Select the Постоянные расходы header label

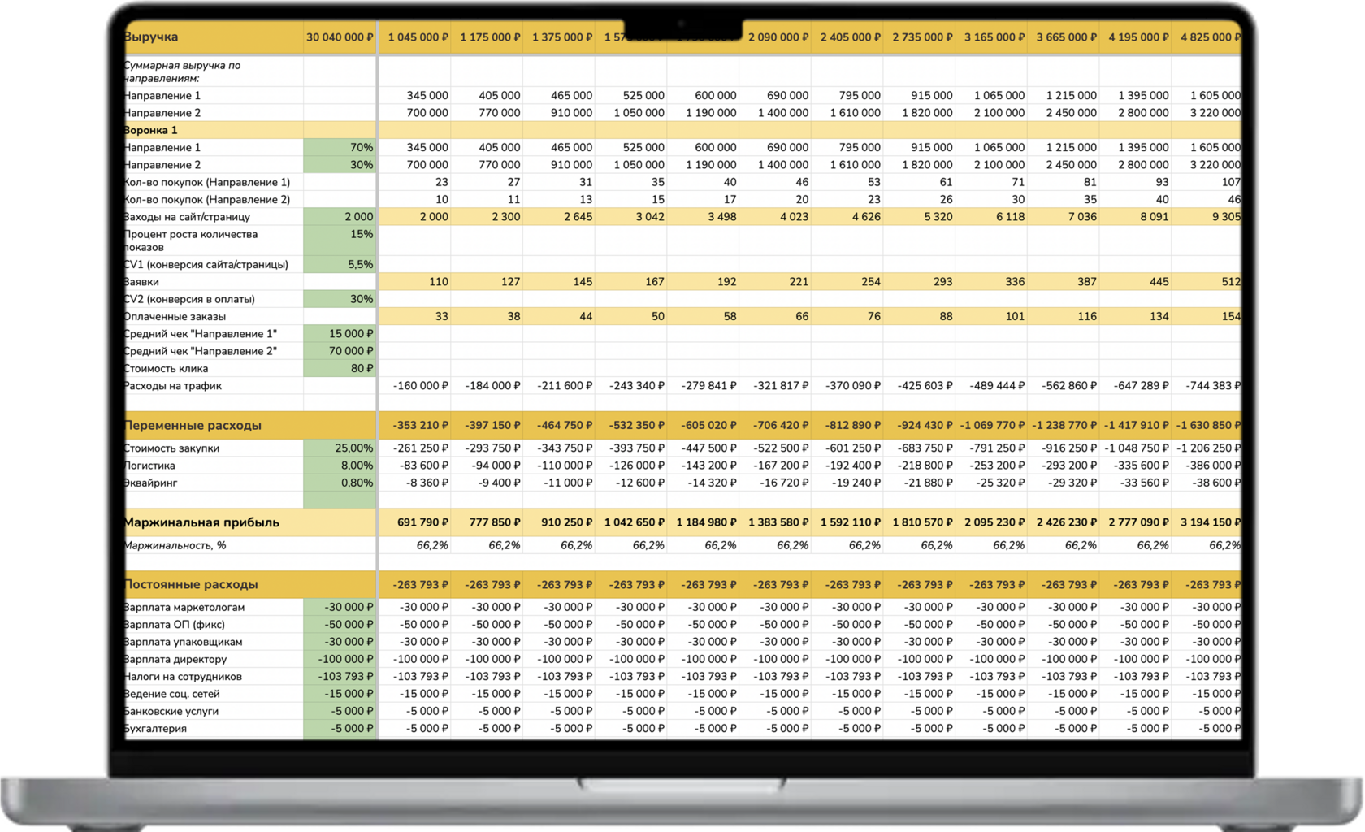point(192,584)
